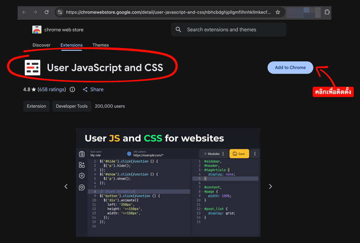The image size is (360, 243).
Task: Click the User JS and CSS for websites screenshot title
Action: (x=154, y=138)
